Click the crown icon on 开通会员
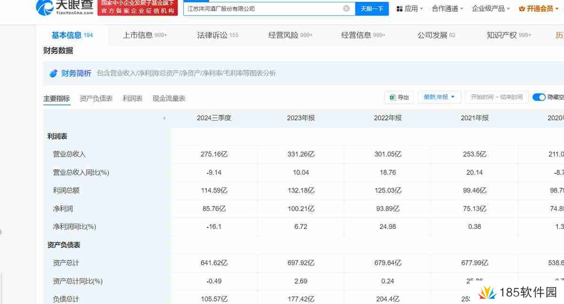This screenshot has height=304, width=564. pyautogui.click(x=523, y=8)
